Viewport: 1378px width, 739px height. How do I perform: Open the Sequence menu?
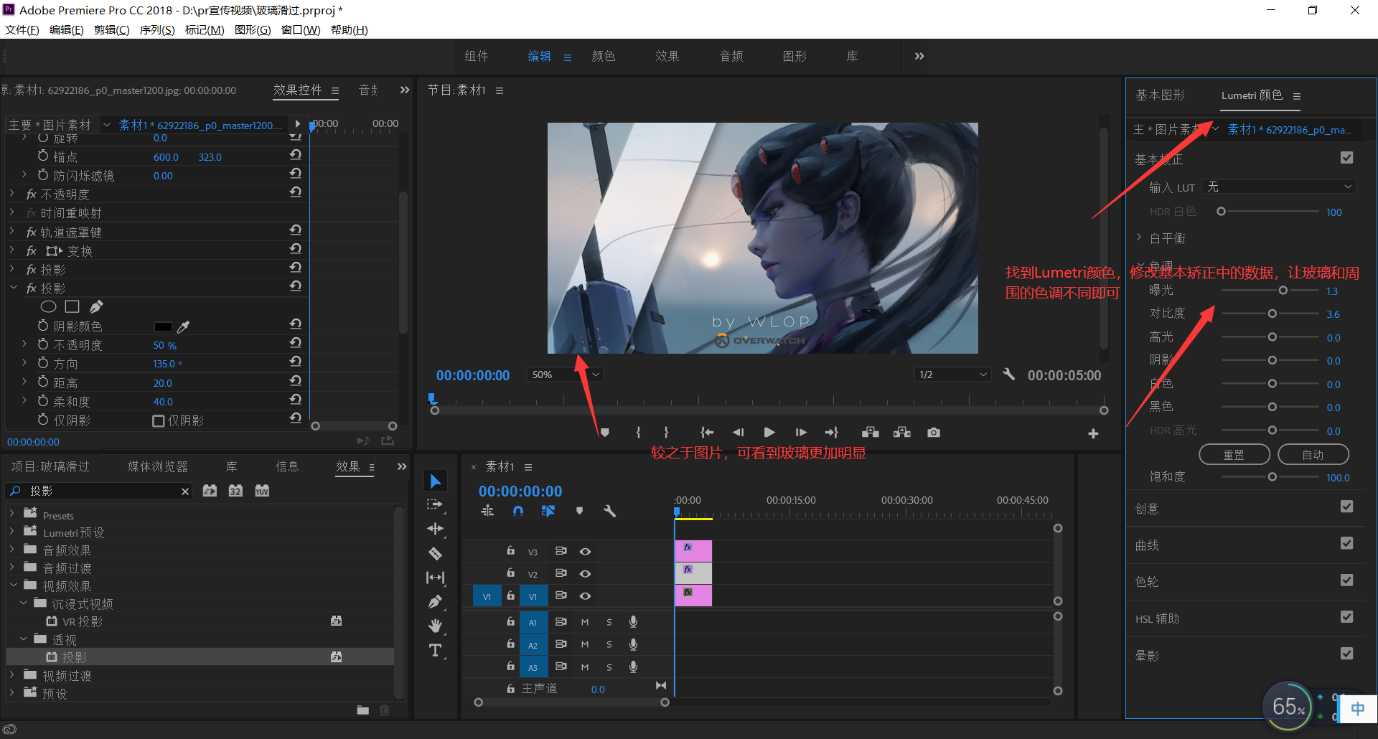pyautogui.click(x=157, y=29)
